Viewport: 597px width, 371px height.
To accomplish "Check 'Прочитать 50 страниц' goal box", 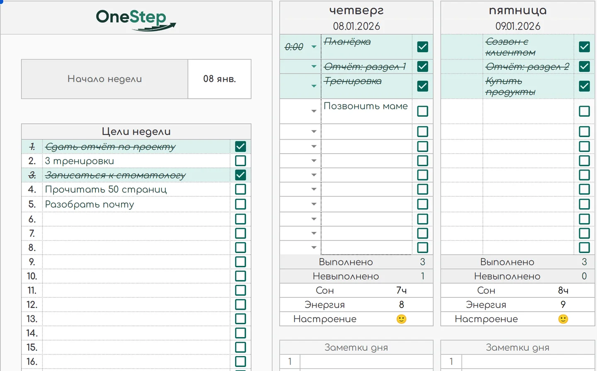I will pyautogui.click(x=240, y=189).
